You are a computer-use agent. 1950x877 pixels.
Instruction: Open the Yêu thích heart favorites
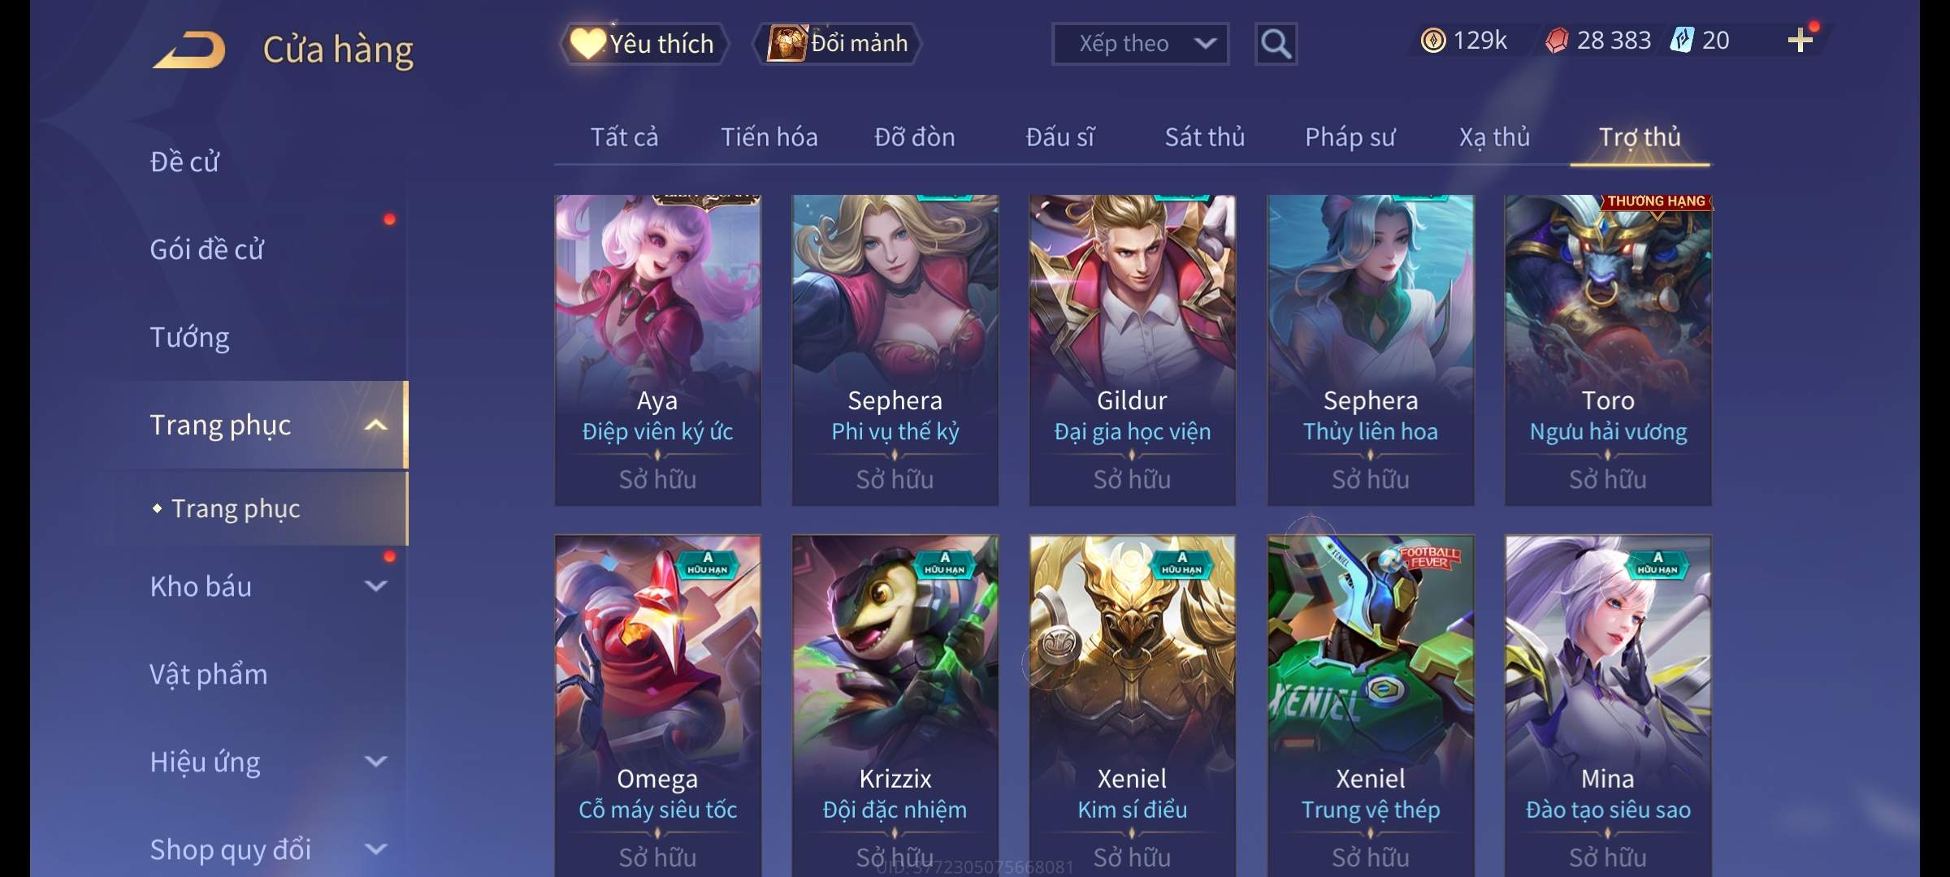tap(643, 44)
